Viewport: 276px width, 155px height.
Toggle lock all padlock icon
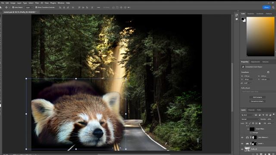[260, 123]
